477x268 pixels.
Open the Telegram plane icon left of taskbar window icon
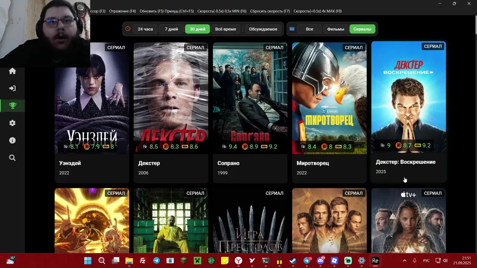(157, 261)
